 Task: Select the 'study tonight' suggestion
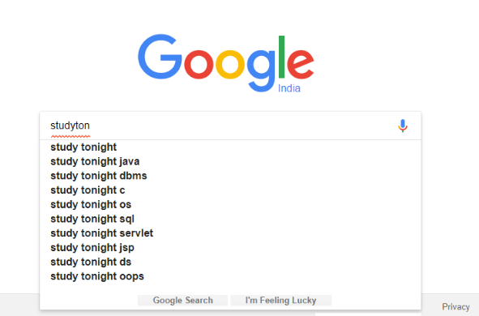point(230,147)
